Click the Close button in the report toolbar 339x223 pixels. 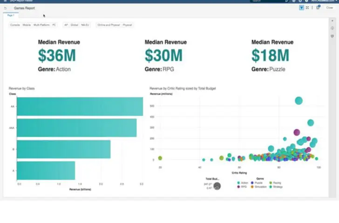pyautogui.click(x=330, y=7)
